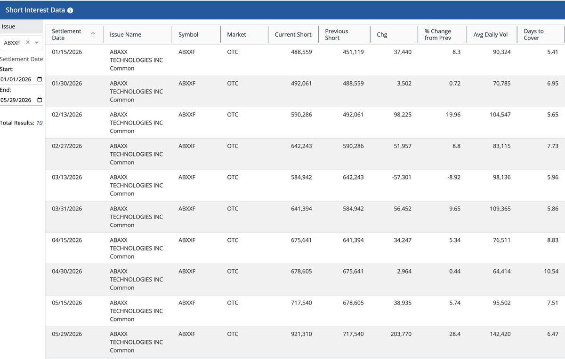Click the Settlement Date sort arrow
This screenshot has width=565, height=359.
pyautogui.click(x=93, y=34)
